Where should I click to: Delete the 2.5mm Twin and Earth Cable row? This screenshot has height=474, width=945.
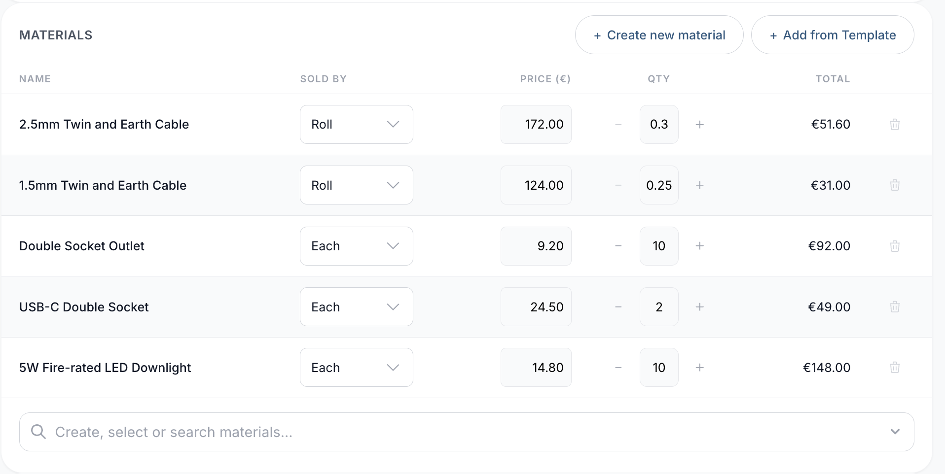click(x=895, y=124)
